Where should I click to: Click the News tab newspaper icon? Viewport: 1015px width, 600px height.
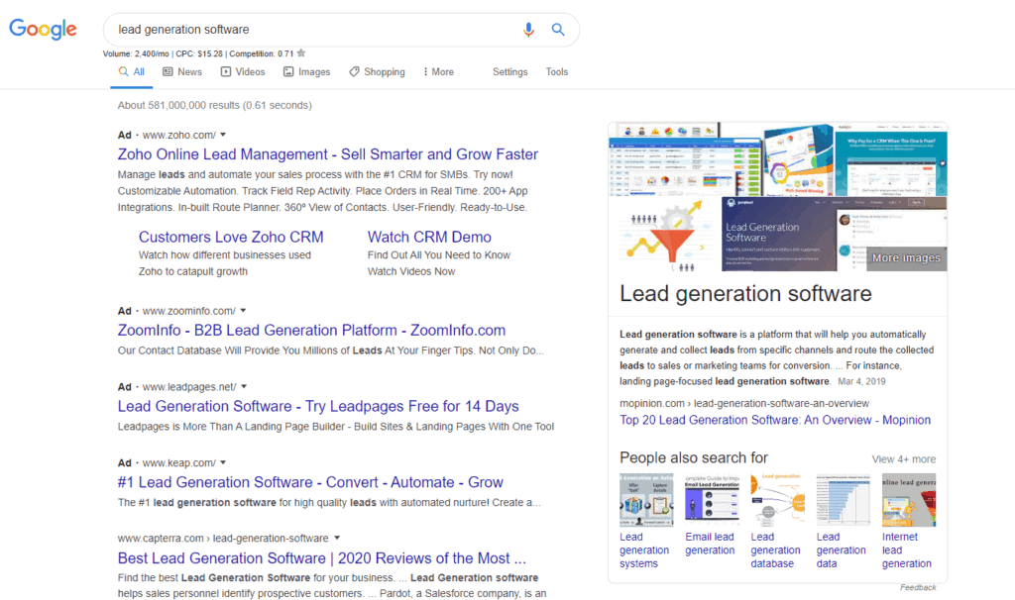(x=168, y=71)
